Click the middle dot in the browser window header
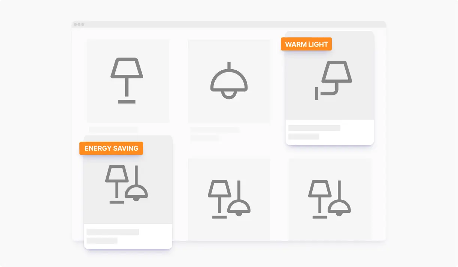The width and height of the screenshot is (458, 267). (79, 24)
